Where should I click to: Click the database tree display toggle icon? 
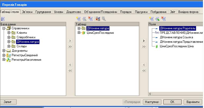click(x=3, y=19)
